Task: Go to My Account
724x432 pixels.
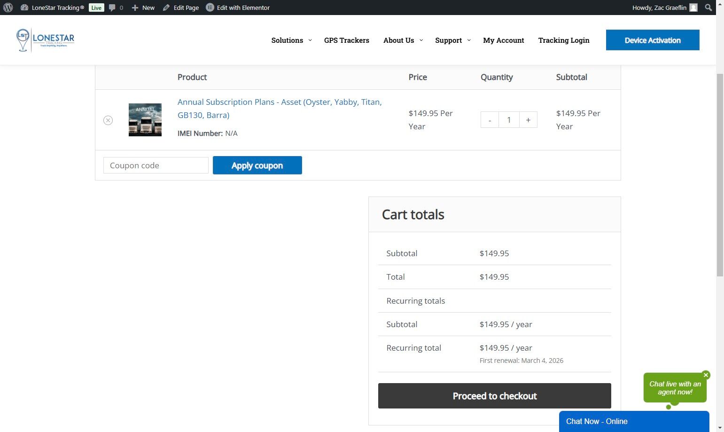Action: pos(504,40)
